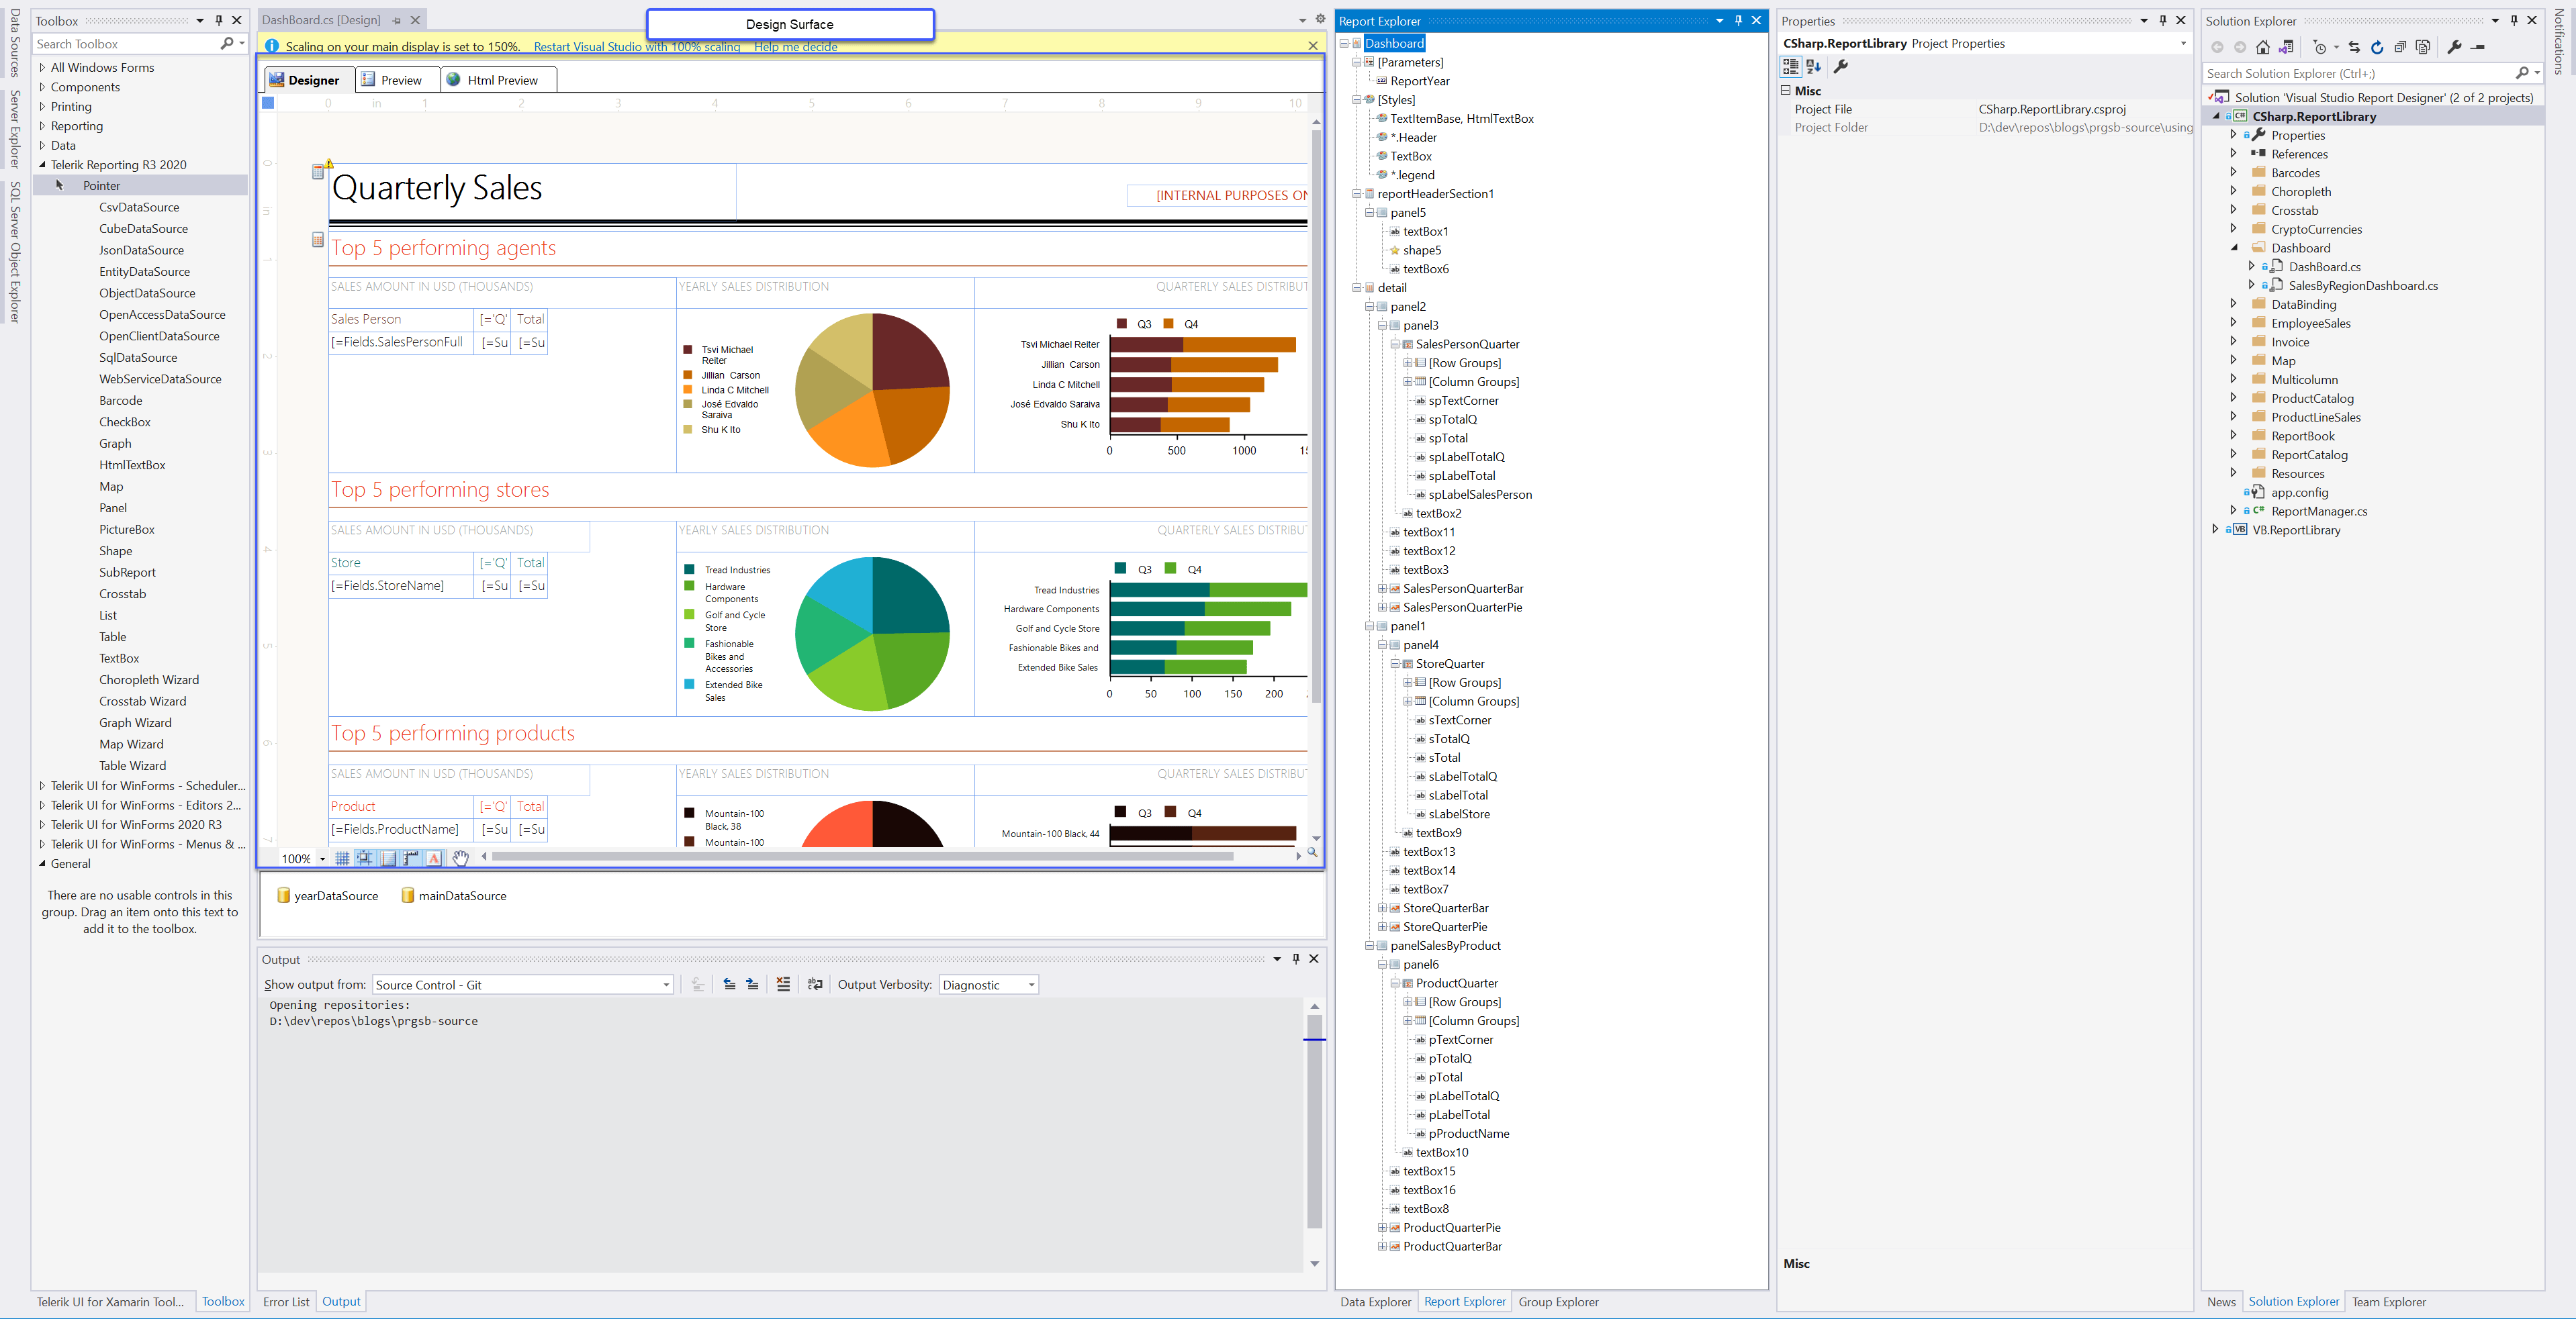Expand the References node in Solution Explorer
Screen dimensions: 2576x1319
pyautogui.click(x=2234, y=153)
